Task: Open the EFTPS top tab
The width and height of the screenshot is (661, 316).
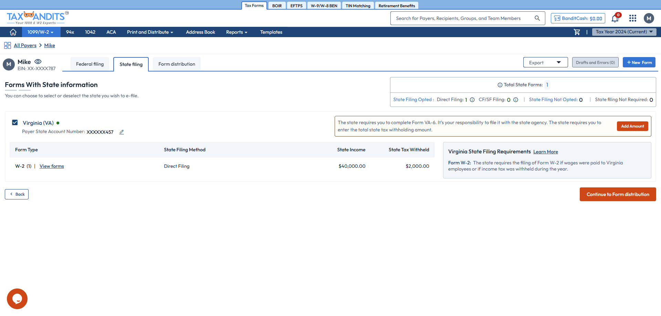Action: [x=296, y=6]
